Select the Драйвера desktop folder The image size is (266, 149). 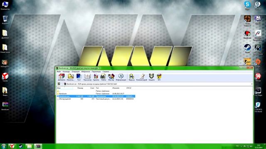5,34
